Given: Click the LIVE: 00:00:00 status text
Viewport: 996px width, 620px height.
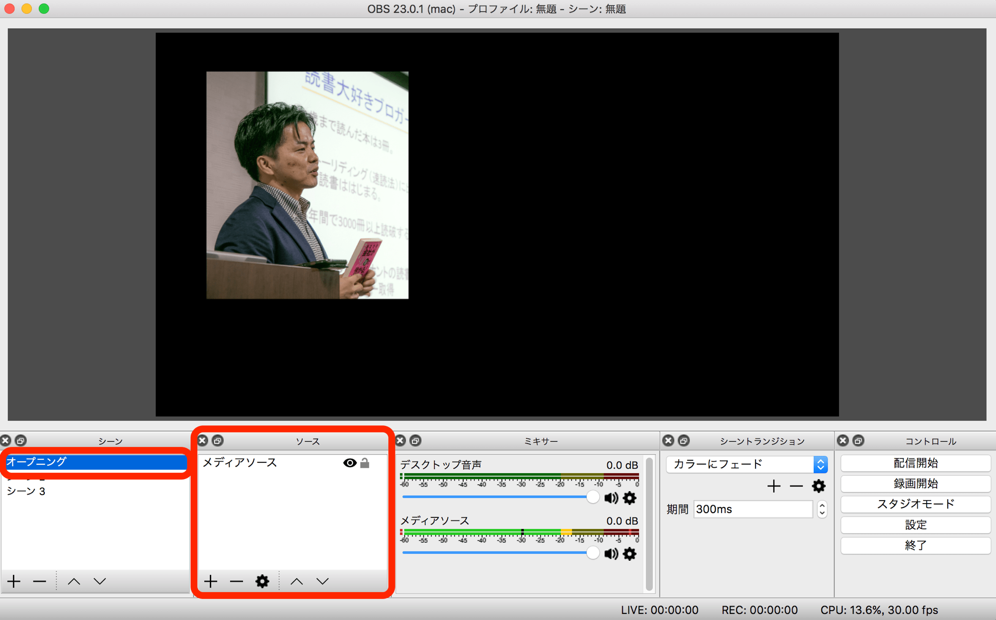Looking at the screenshot, I should 659,610.
